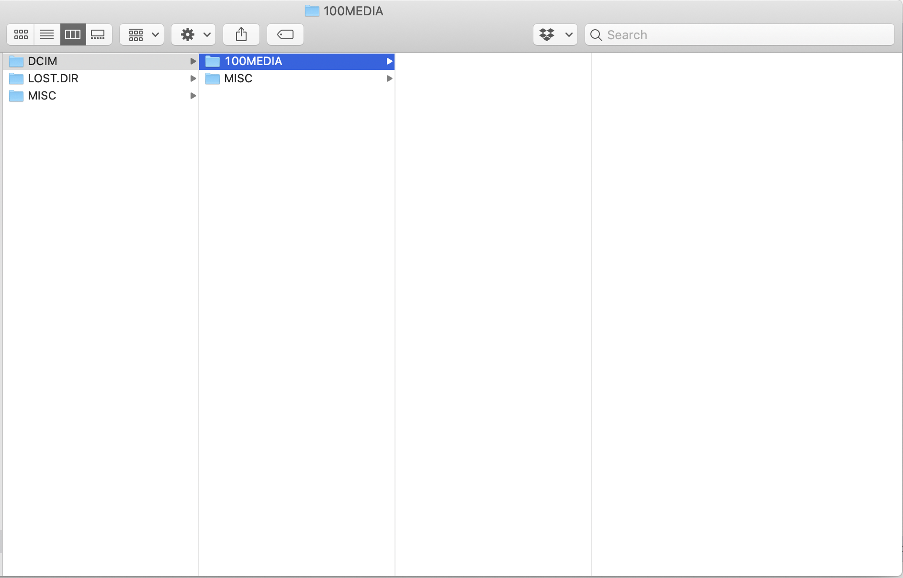Screen dimensions: 903x578
Task: Expand the DCIM folder disclosure arrow
Action: pyautogui.click(x=193, y=61)
